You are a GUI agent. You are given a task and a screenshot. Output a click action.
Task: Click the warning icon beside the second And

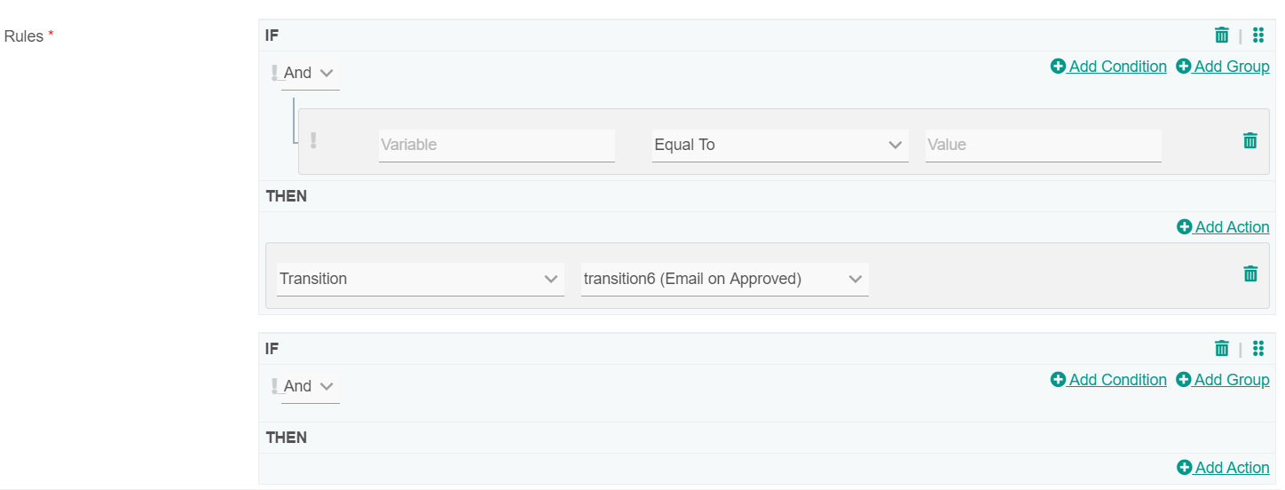pos(274,386)
